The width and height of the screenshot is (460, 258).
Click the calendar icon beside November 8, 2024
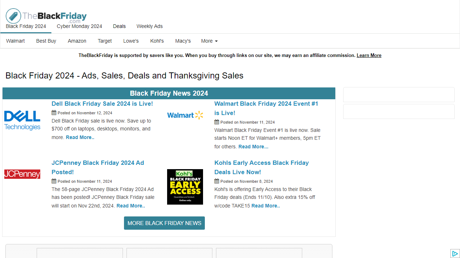[x=216, y=181]
